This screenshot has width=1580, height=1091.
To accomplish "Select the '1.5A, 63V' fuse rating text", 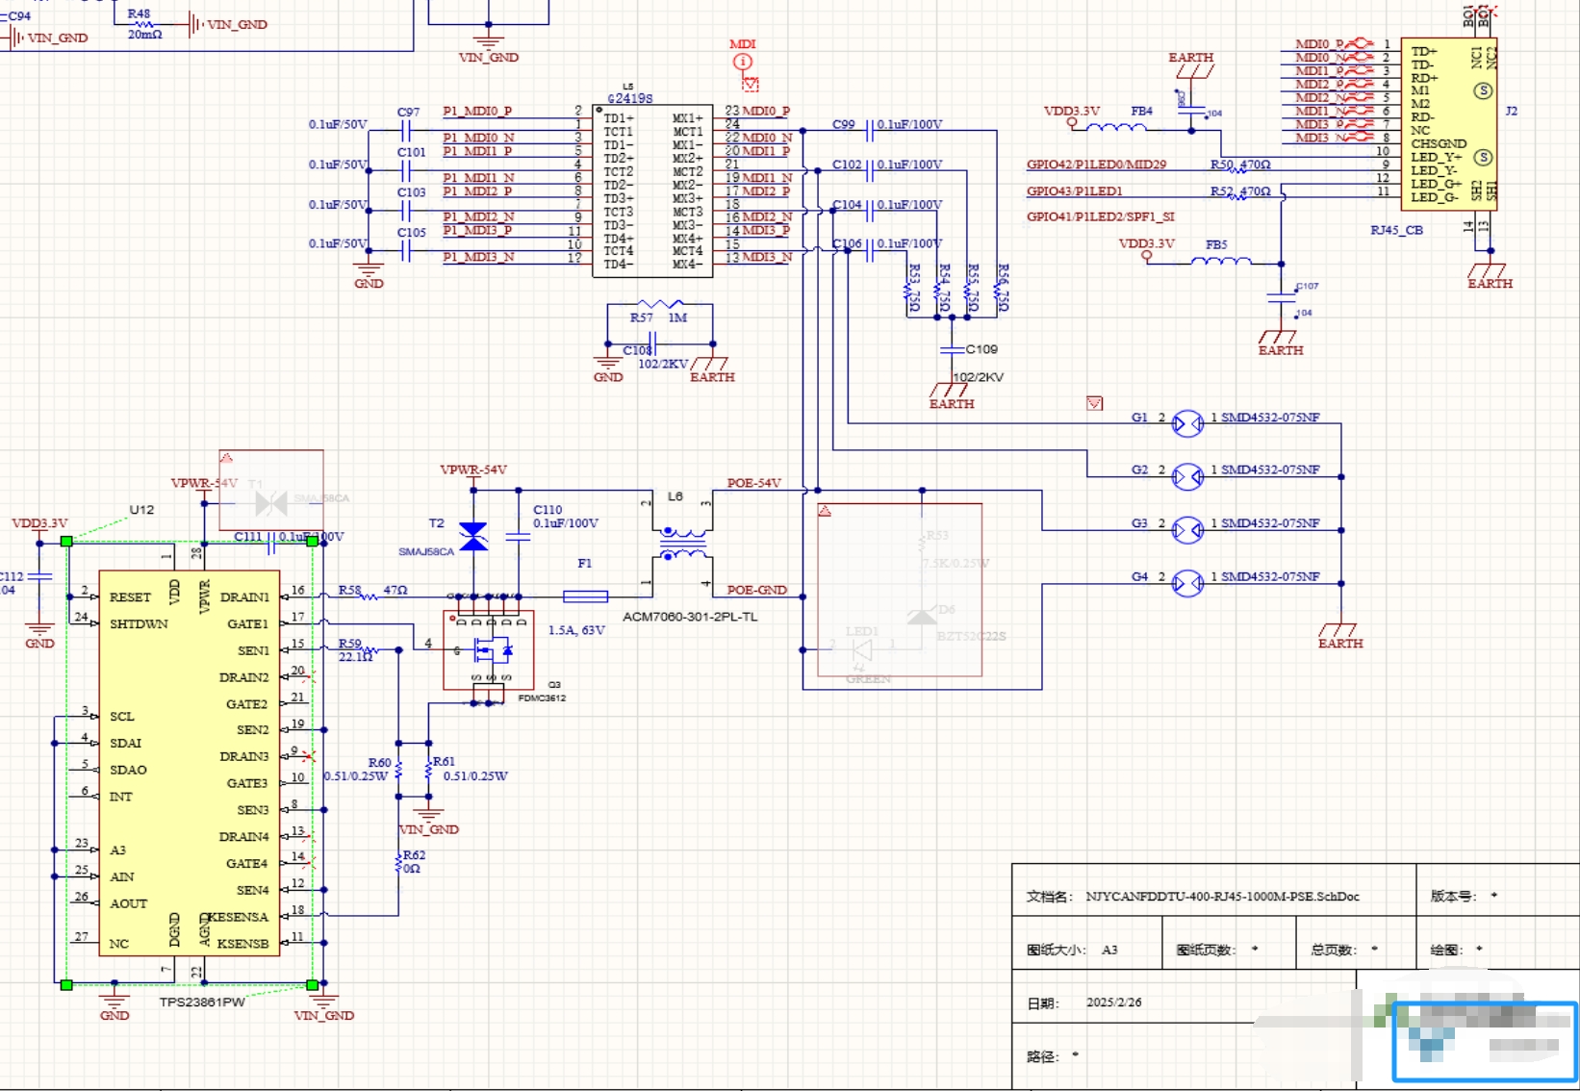I will (576, 630).
